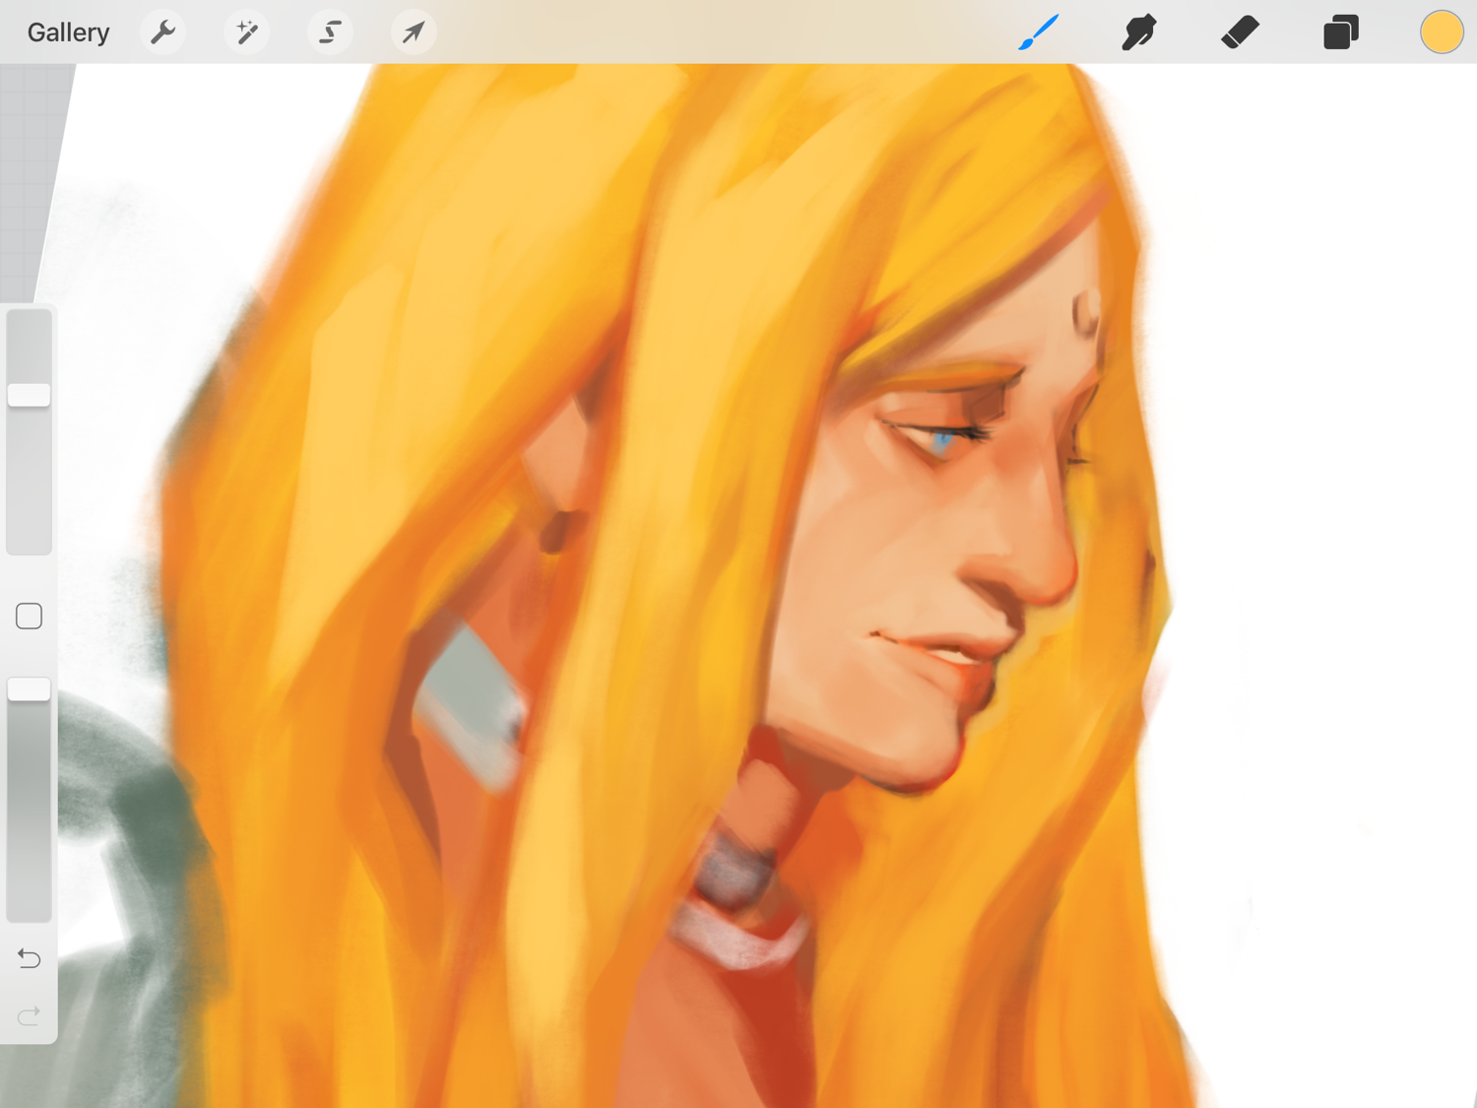The image size is (1477, 1108).
Task: Activate the Transform arrow tool
Action: point(414,33)
